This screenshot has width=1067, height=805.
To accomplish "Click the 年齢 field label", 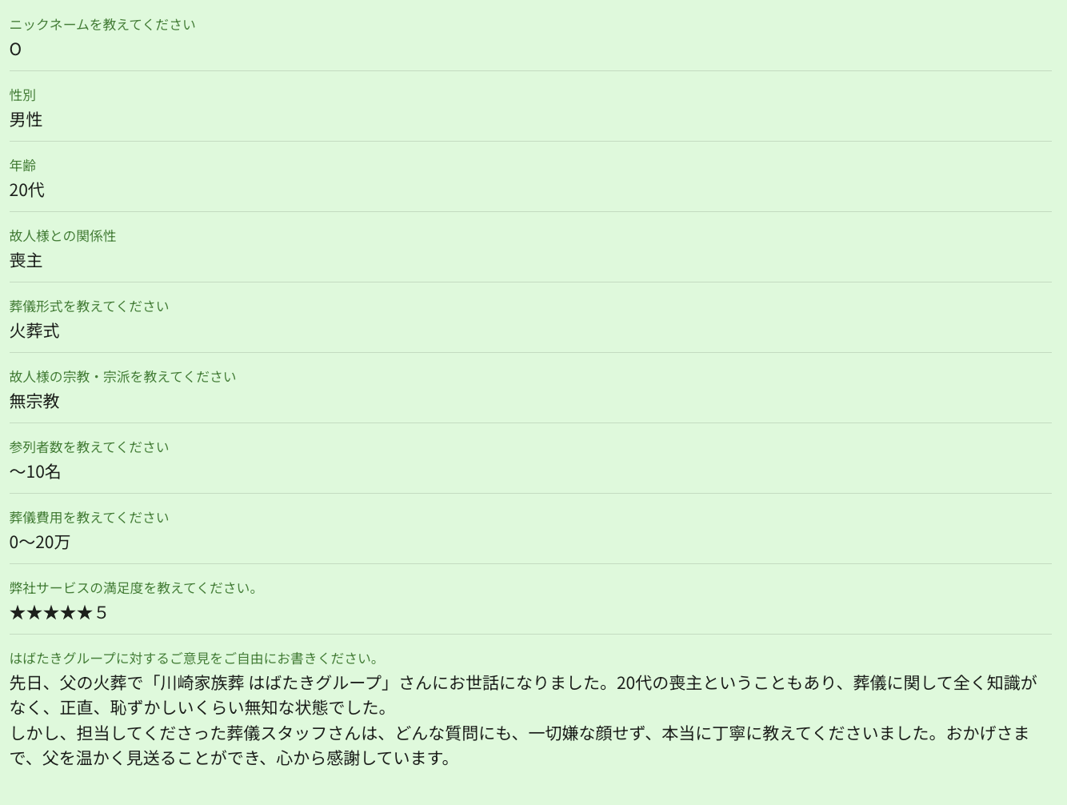I will click(22, 166).
